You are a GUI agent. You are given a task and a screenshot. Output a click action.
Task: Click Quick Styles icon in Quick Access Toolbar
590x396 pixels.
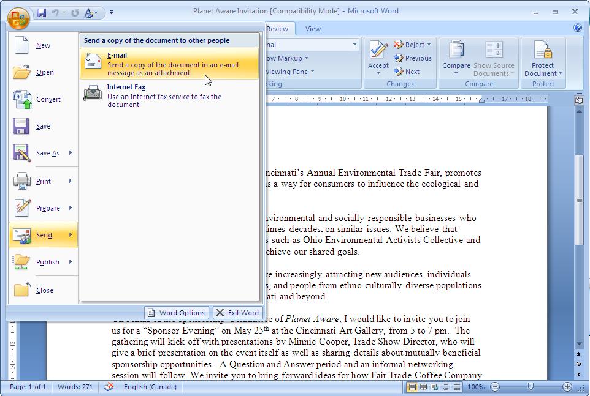click(89, 13)
